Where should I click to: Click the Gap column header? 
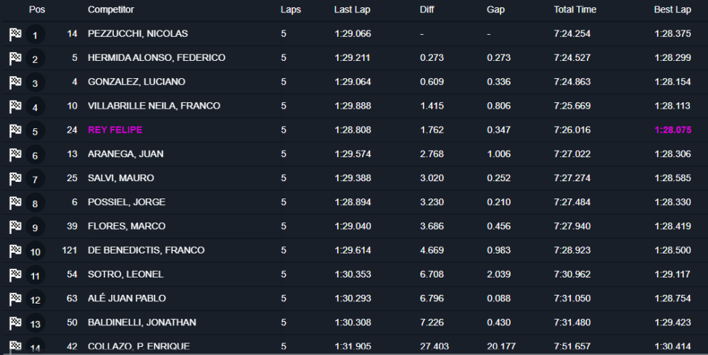click(x=496, y=10)
